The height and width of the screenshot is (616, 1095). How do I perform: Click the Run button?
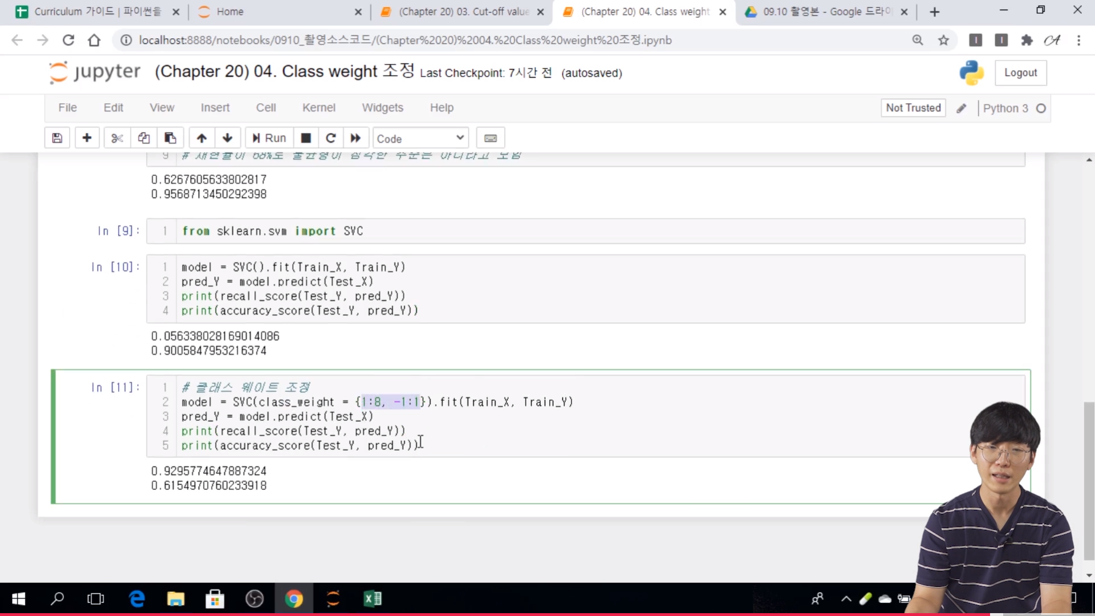[x=269, y=138]
